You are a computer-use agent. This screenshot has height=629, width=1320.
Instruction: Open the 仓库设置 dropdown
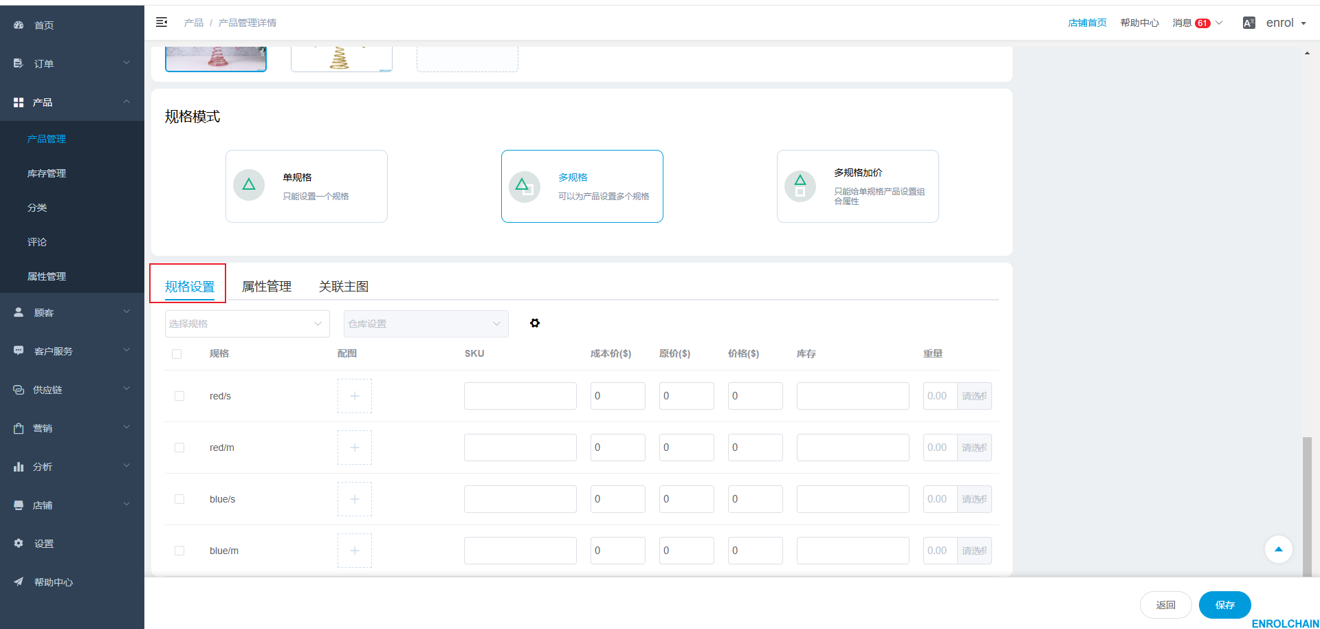pos(426,324)
